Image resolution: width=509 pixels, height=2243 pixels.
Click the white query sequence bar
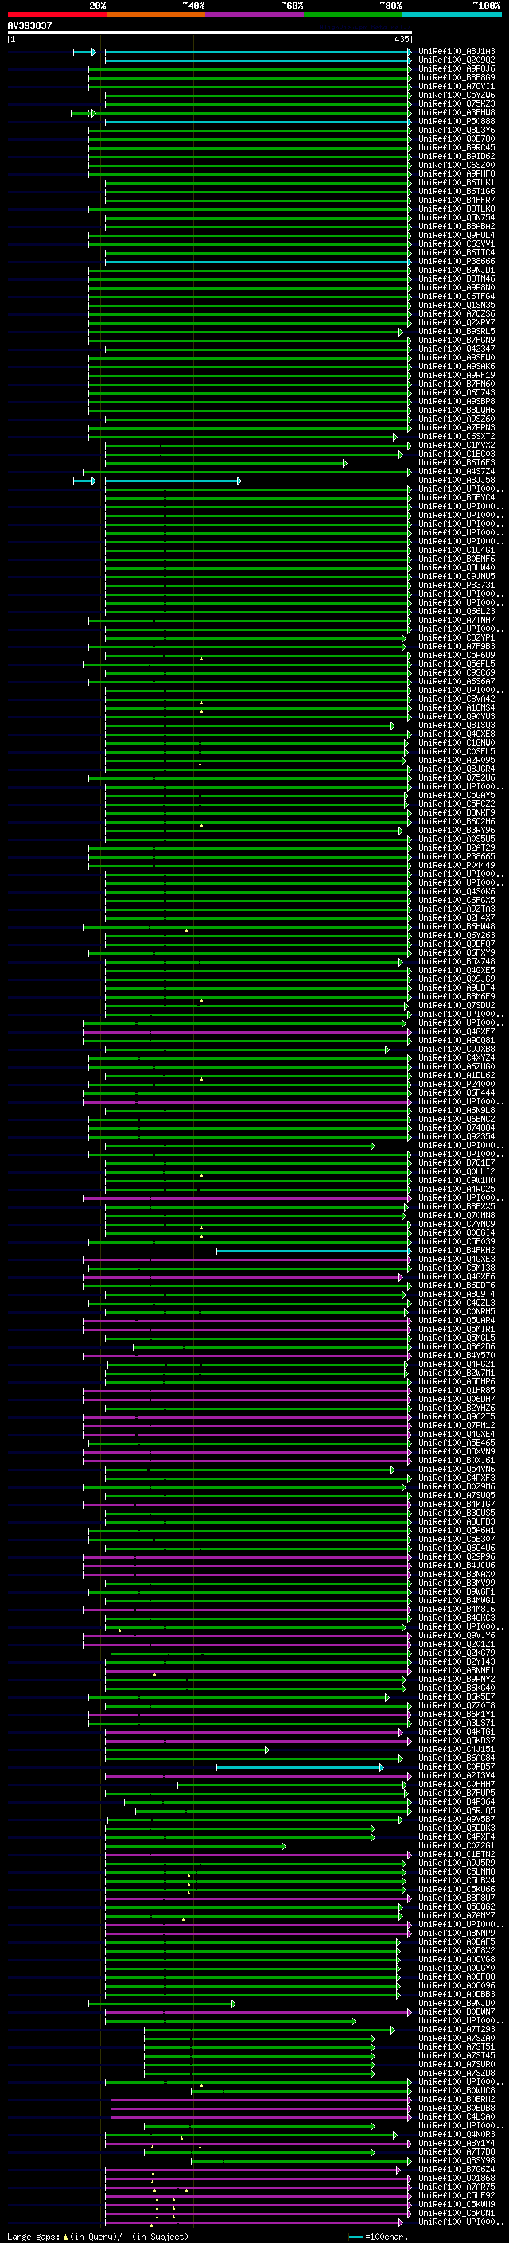[210, 32]
